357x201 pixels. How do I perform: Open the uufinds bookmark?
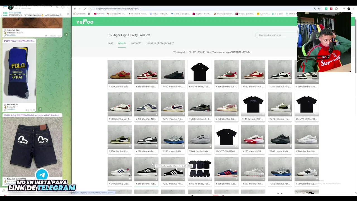pos(180,14)
